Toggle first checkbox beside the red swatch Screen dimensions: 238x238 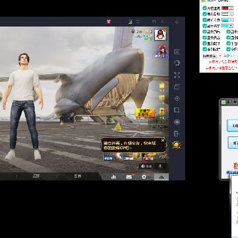pyautogui.click(x=205, y=8)
